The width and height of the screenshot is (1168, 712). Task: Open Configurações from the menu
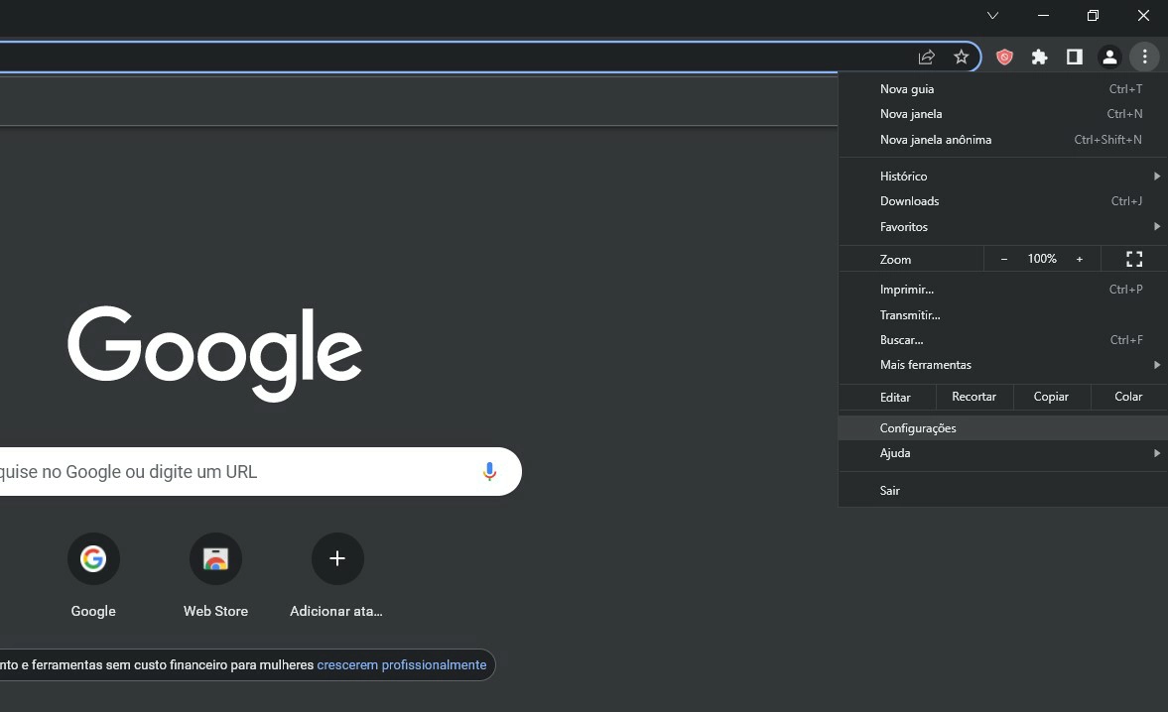point(1002,427)
